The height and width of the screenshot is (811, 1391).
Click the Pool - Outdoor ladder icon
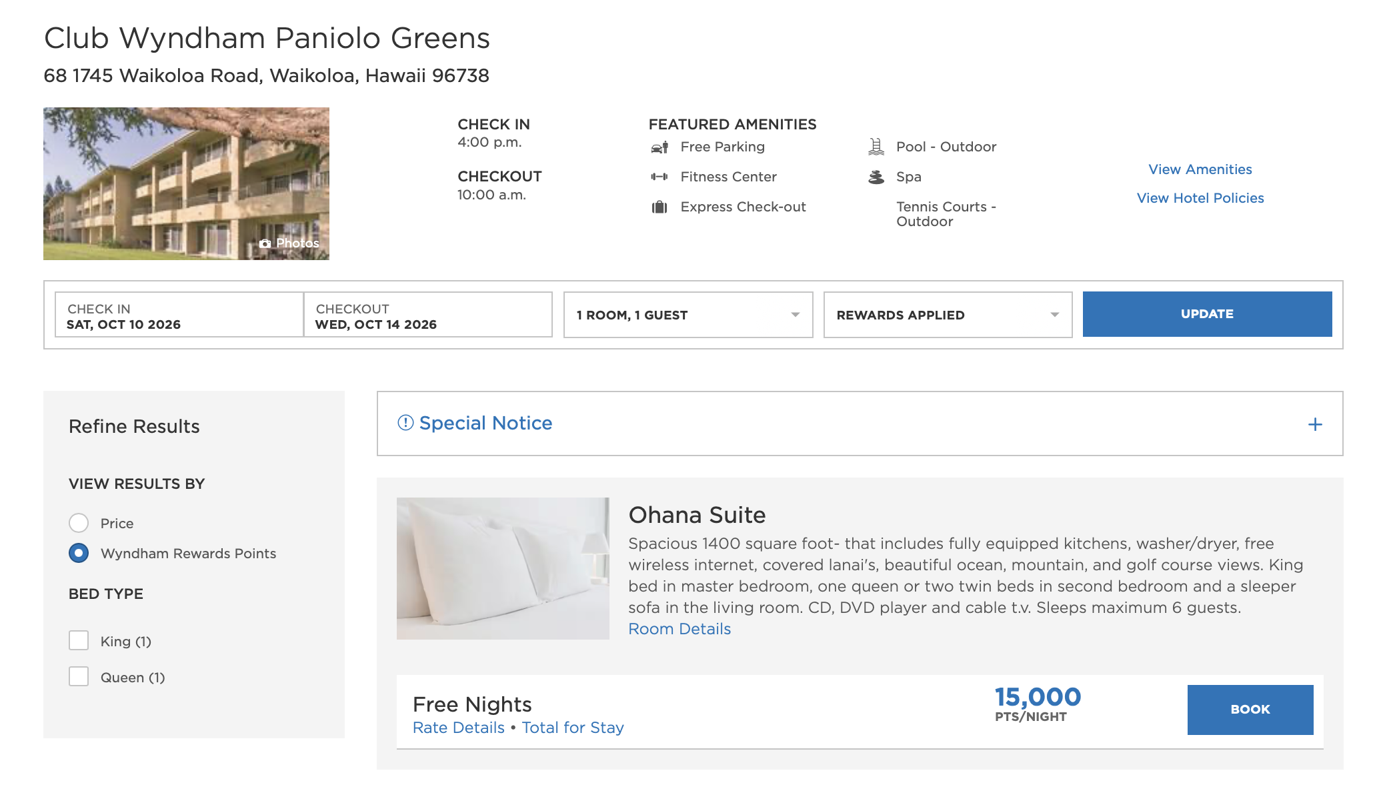[876, 147]
